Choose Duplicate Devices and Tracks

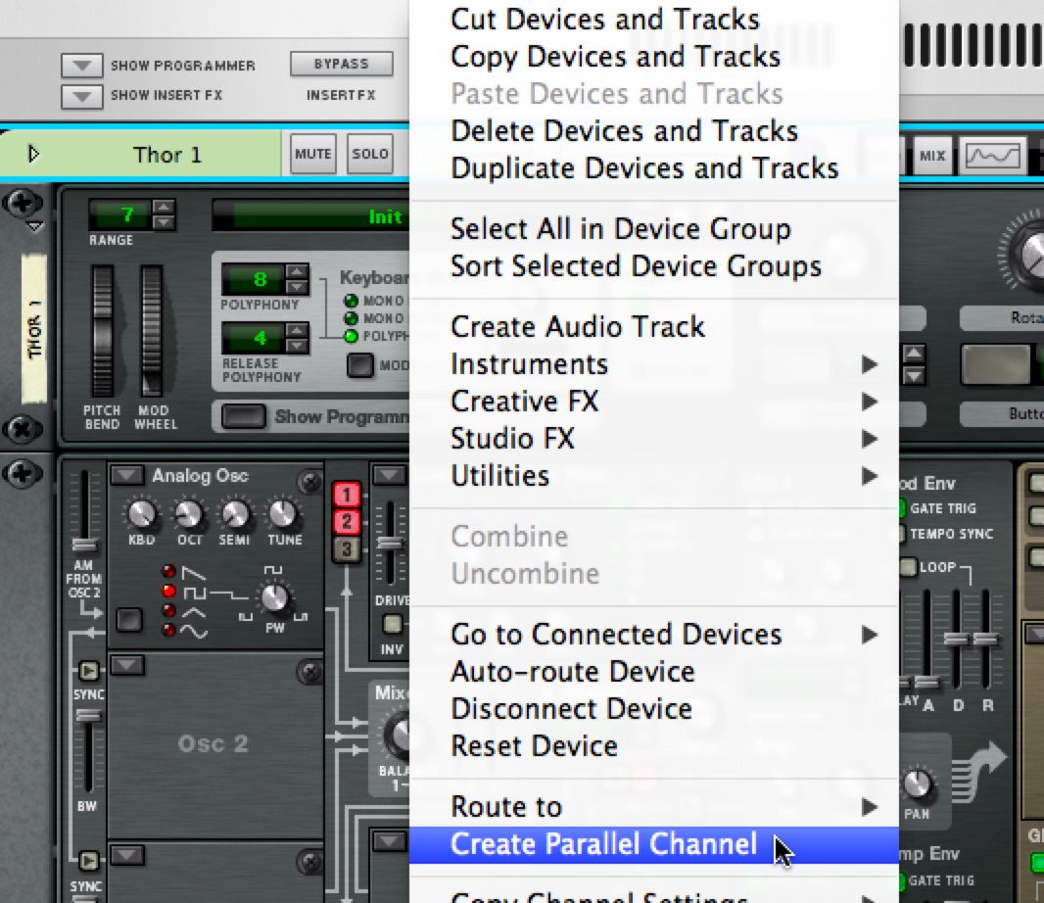pyautogui.click(x=654, y=168)
